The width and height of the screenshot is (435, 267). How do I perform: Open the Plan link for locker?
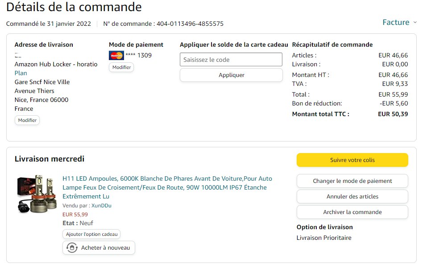[x=21, y=73]
